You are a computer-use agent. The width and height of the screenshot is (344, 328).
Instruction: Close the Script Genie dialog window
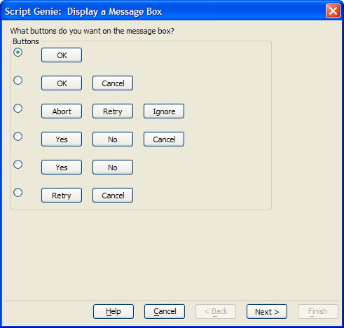coord(333,11)
